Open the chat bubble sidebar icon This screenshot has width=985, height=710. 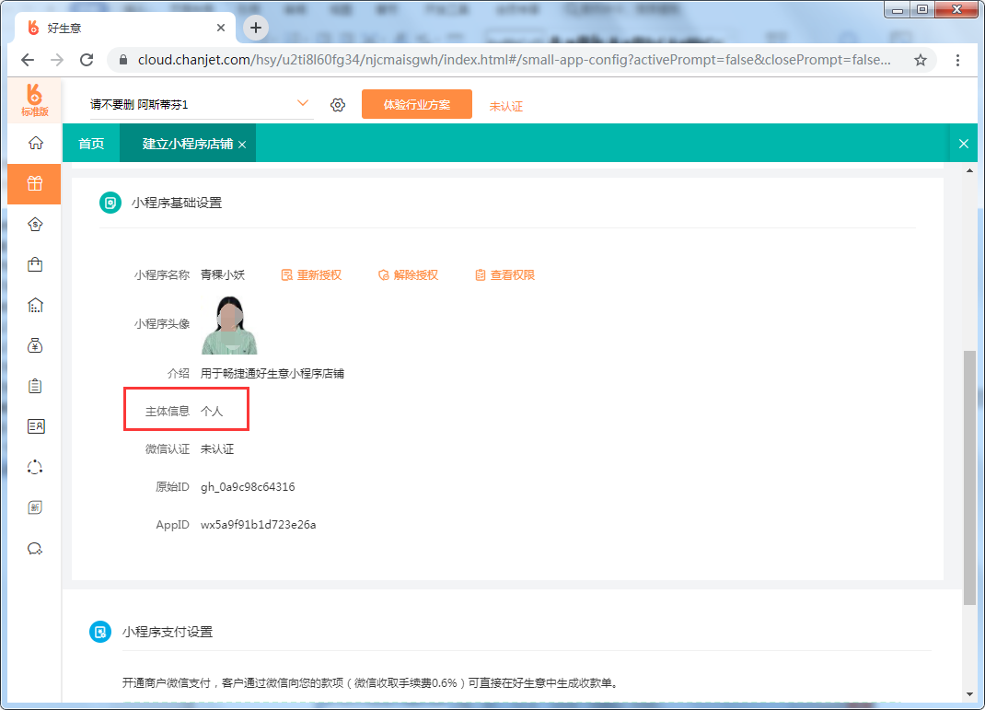tap(35, 549)
